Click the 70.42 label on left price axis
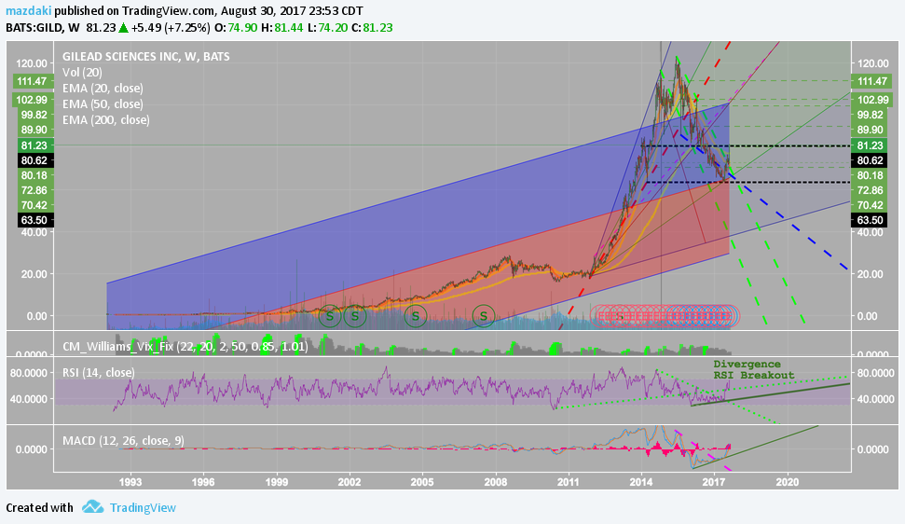This screenshot has width=905, height=524. pos(34,205)
